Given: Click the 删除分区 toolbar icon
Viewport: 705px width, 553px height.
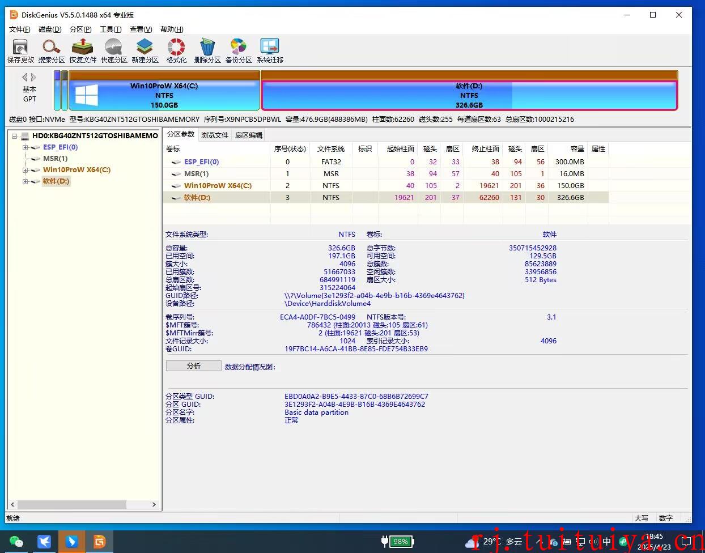Looking at the screenshot, I should pos(207,50).
